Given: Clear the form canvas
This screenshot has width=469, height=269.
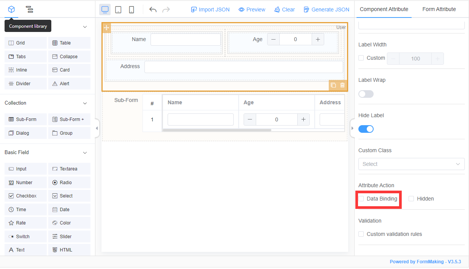Looking at the screenshot, I should click(285, 10).
